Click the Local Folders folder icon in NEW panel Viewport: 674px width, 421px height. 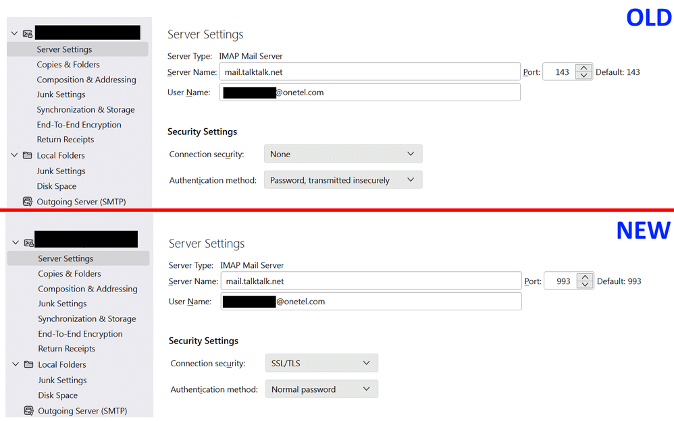(x=27, y=364)
